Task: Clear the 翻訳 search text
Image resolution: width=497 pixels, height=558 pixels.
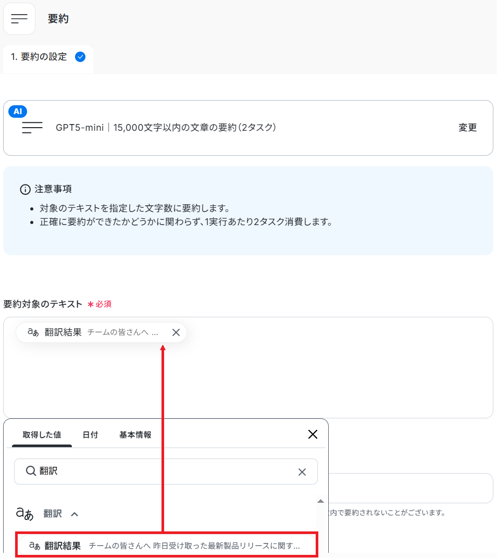Action: (x=302, y=472)
